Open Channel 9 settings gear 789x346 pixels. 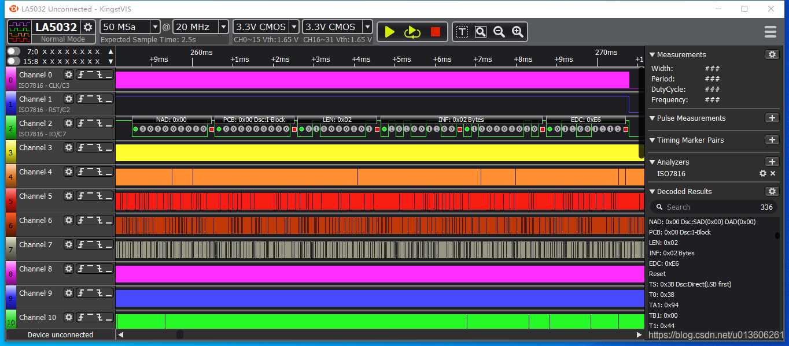(x=69, y=293)
